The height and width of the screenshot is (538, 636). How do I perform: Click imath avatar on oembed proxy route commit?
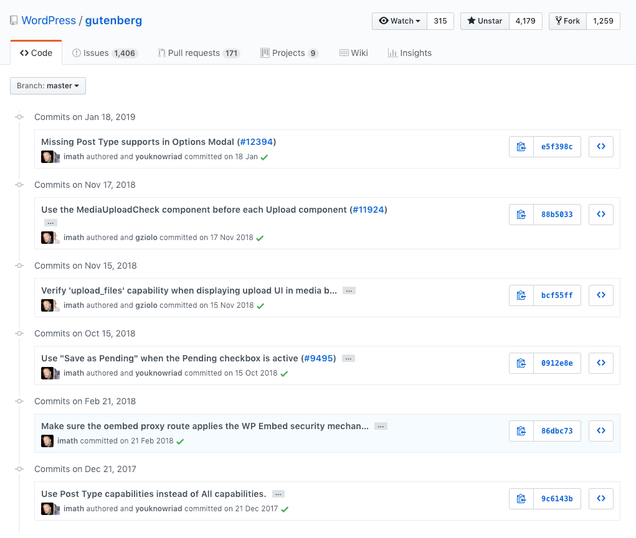(47, 441)
